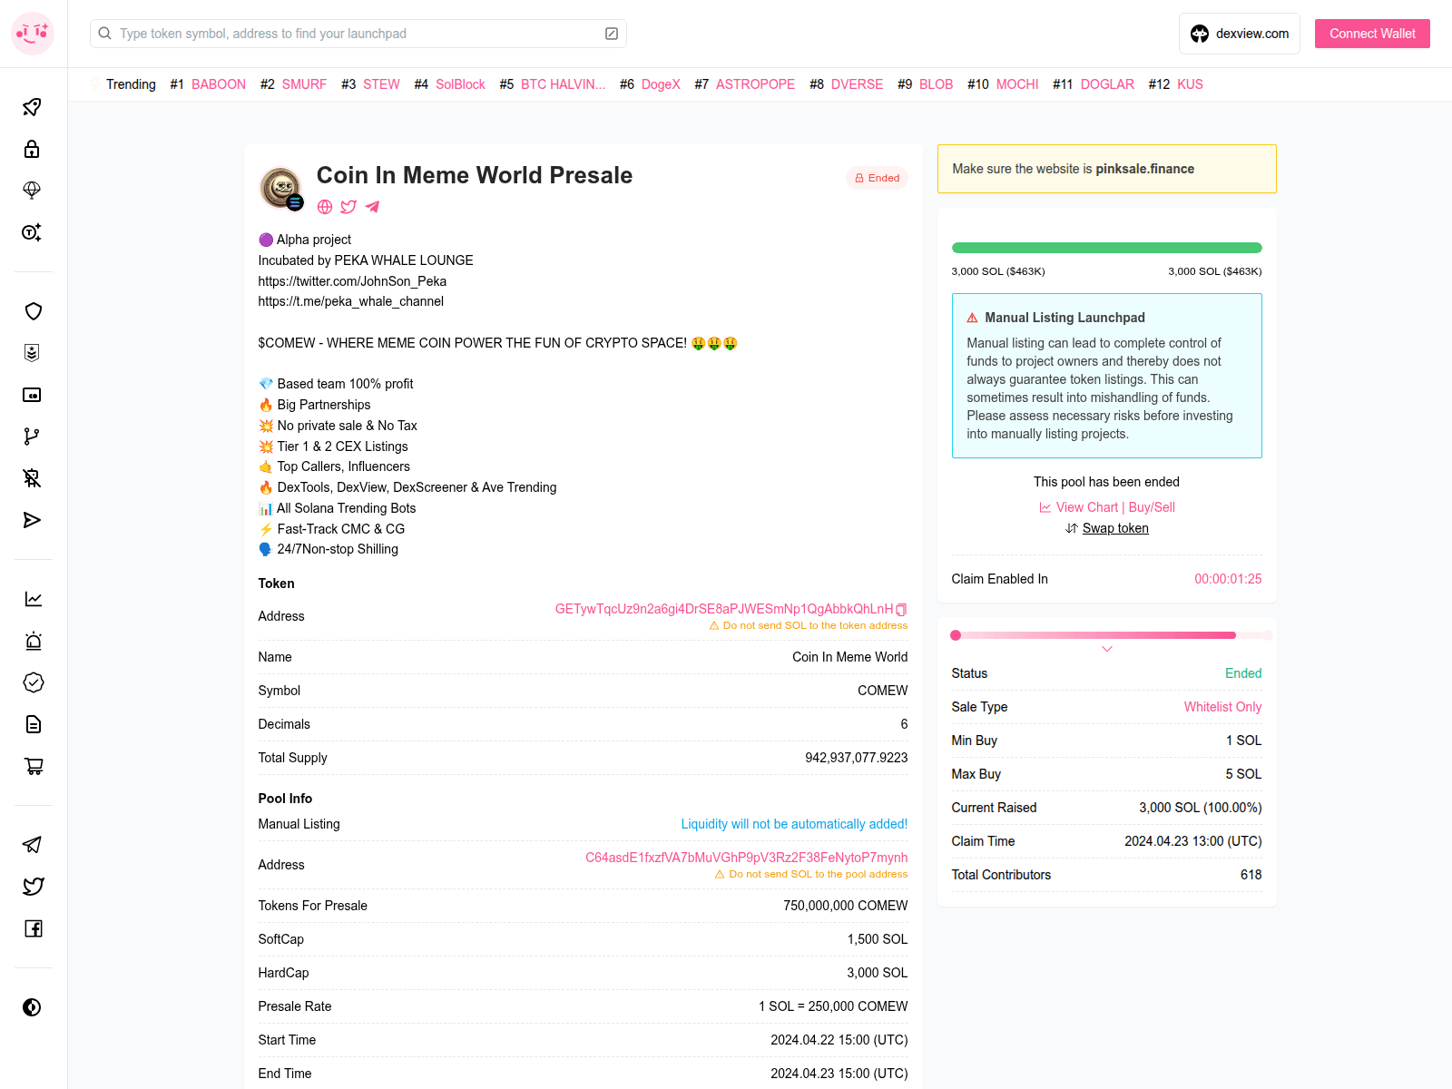Click the Swap token link
The width and height of the screenshot is (1452, 1089).
pyautogui.click(x=1115, y=528)
